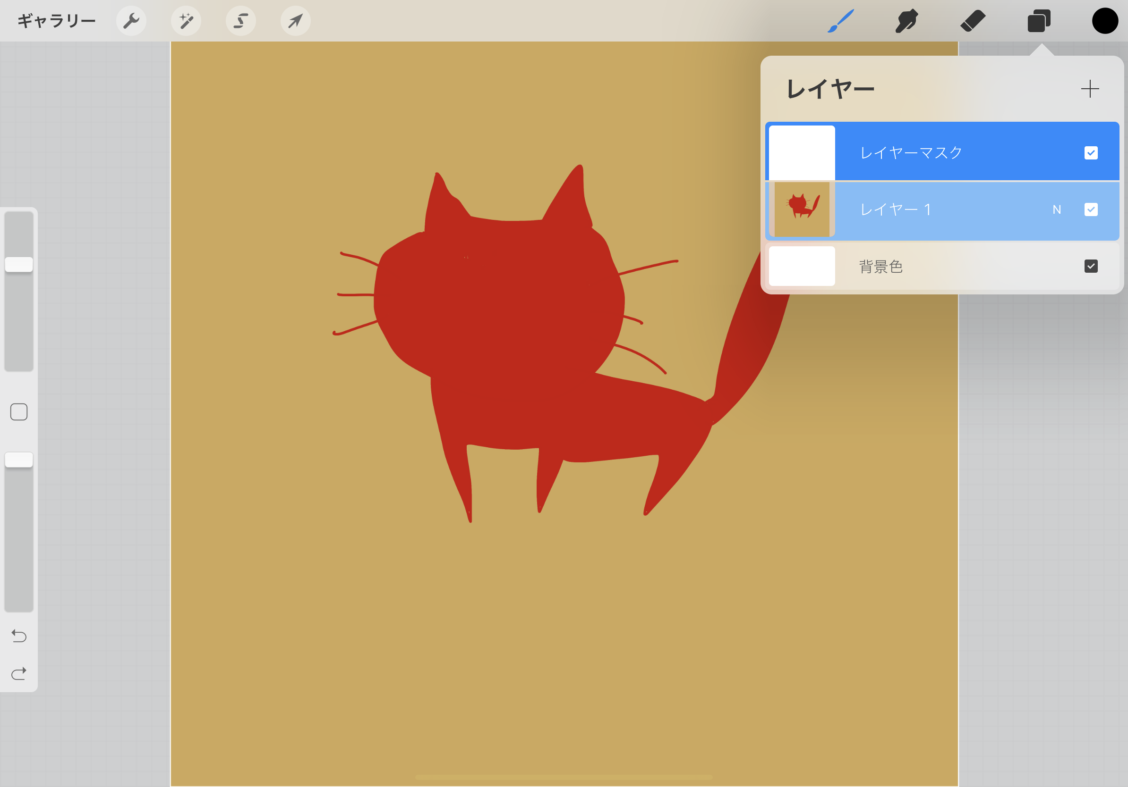This screenshot has height=787, width=1128.
Task: Open the black active color picker
Action: 1105,21
